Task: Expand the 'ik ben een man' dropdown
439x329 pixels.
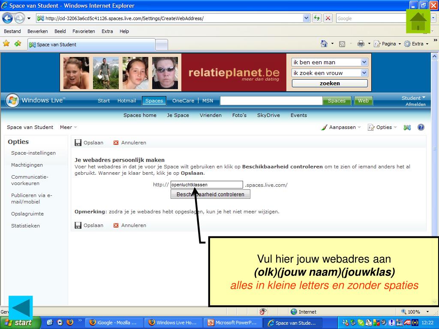Action: tap(364, 62)
